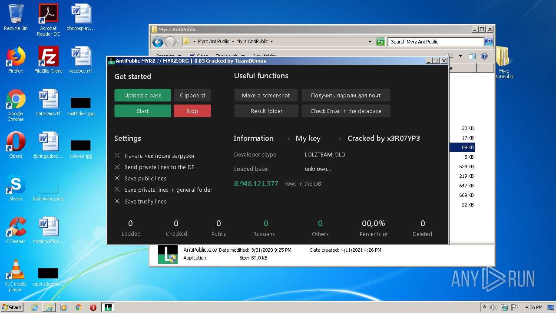Viewport: 556px width, 313px height.
Task: Click Check Email in the database
Action: coord(346,111)
